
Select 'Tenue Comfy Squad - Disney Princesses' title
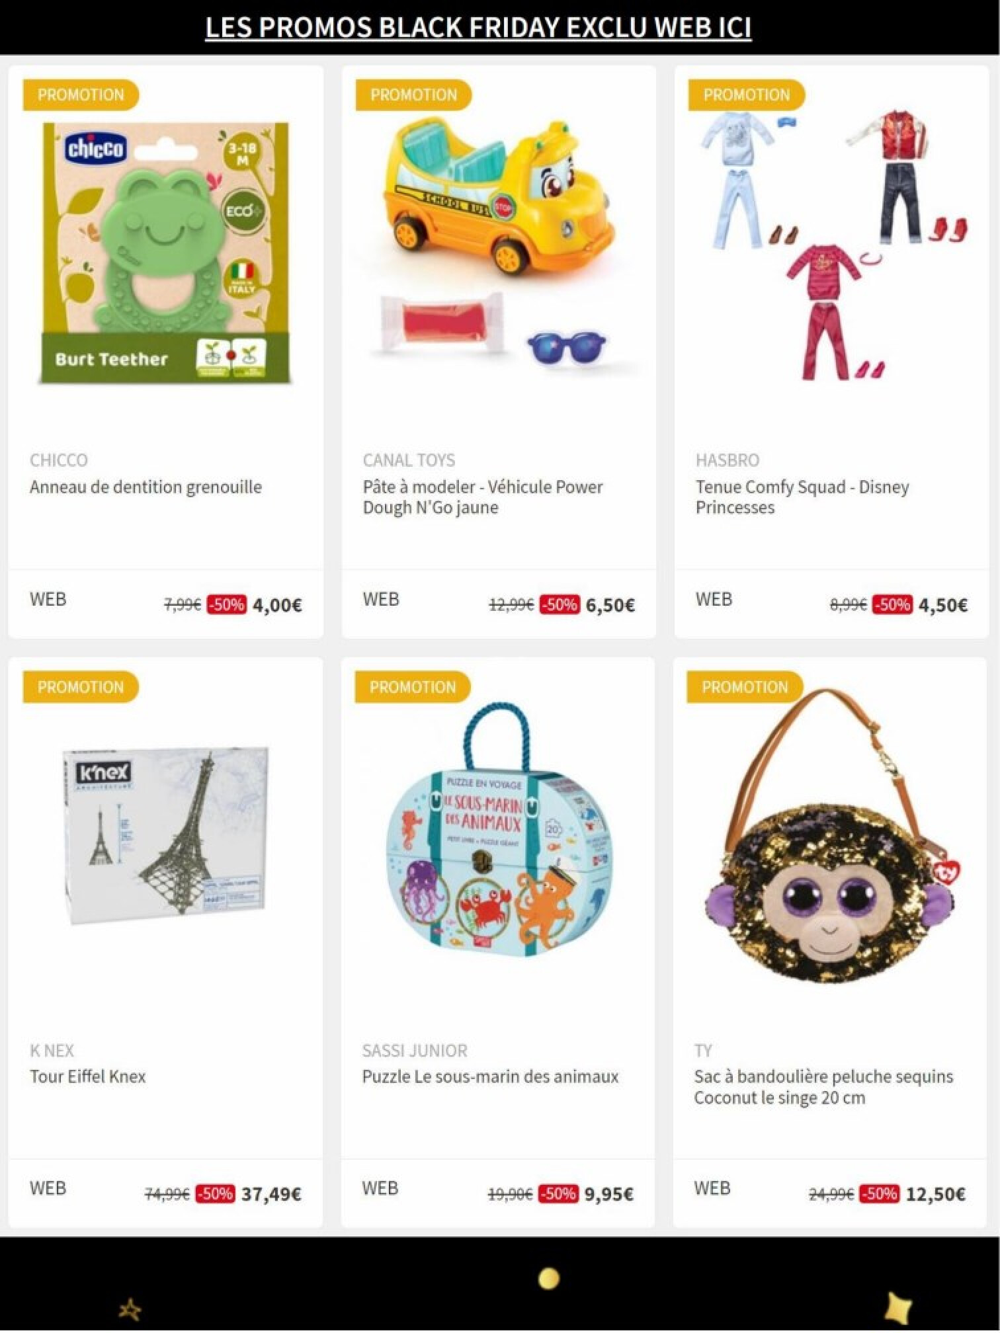pos(802,497)
